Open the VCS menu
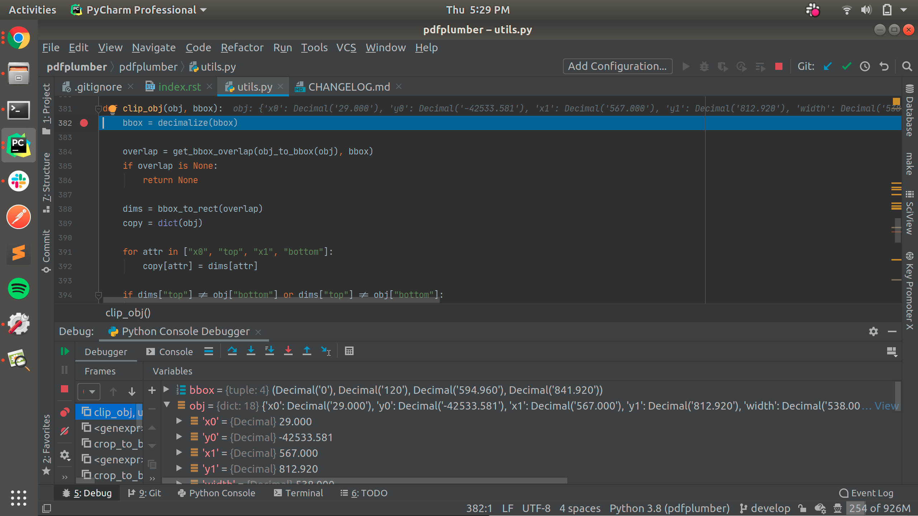Screen dimensions: 918x516 click(346, 48)
